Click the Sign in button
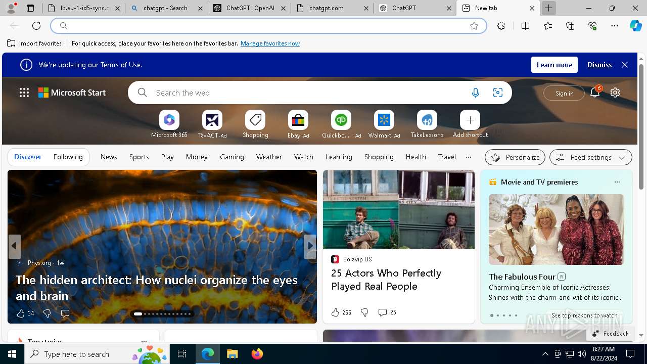Viewport: 647px width, 364px height. (x=564, y=93)
